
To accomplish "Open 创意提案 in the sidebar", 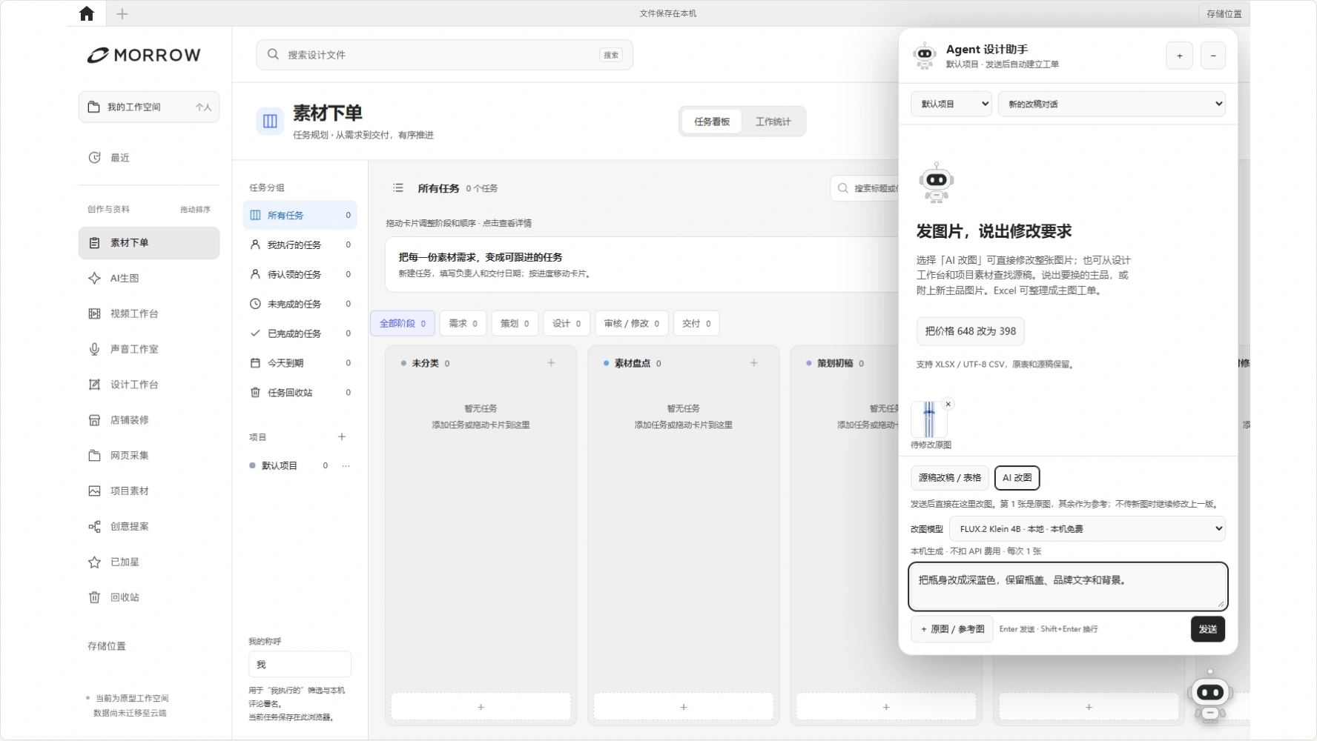I will click(x=149, y=527).
